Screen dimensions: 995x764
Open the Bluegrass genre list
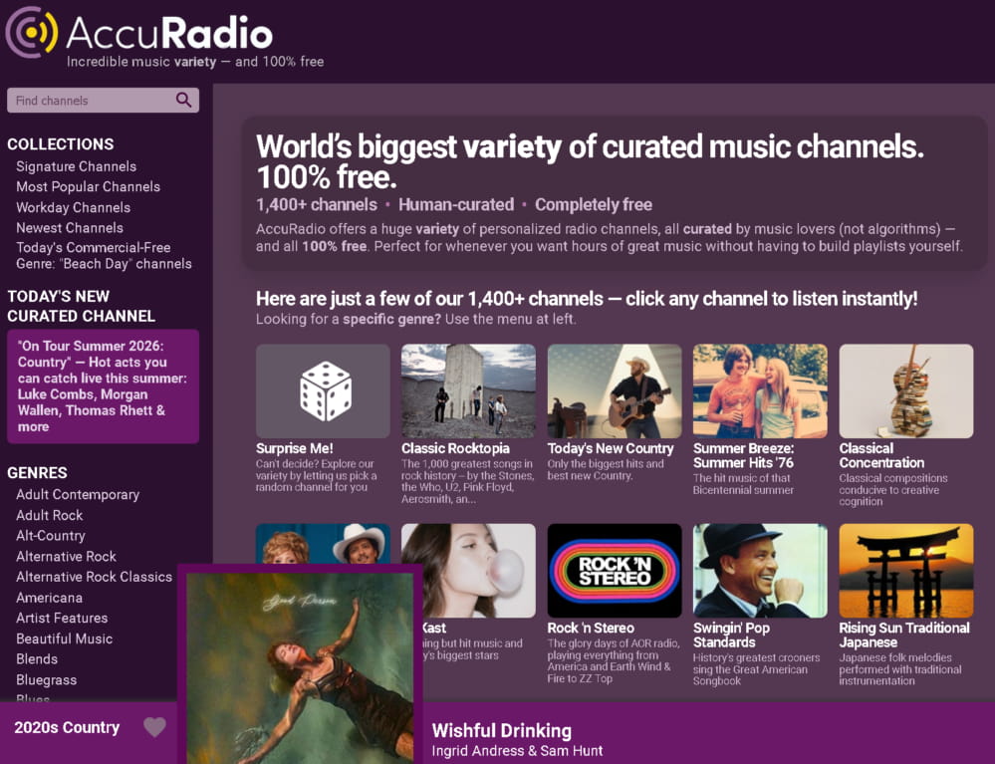coord(47,679)
